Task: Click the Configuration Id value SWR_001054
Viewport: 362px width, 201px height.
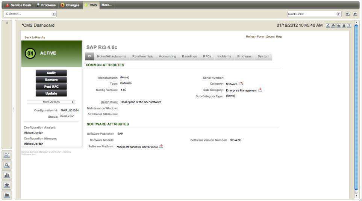Action: pos(70,111)
